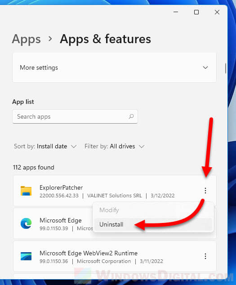Click version 99.0.1150.36 text
Screen dimensions: 236x285
(x=54, y=261)
